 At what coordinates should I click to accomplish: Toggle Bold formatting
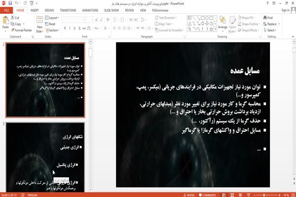tap(65, 28)
